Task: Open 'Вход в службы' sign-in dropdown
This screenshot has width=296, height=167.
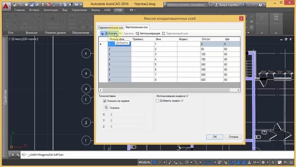Action: click(229, 5)
